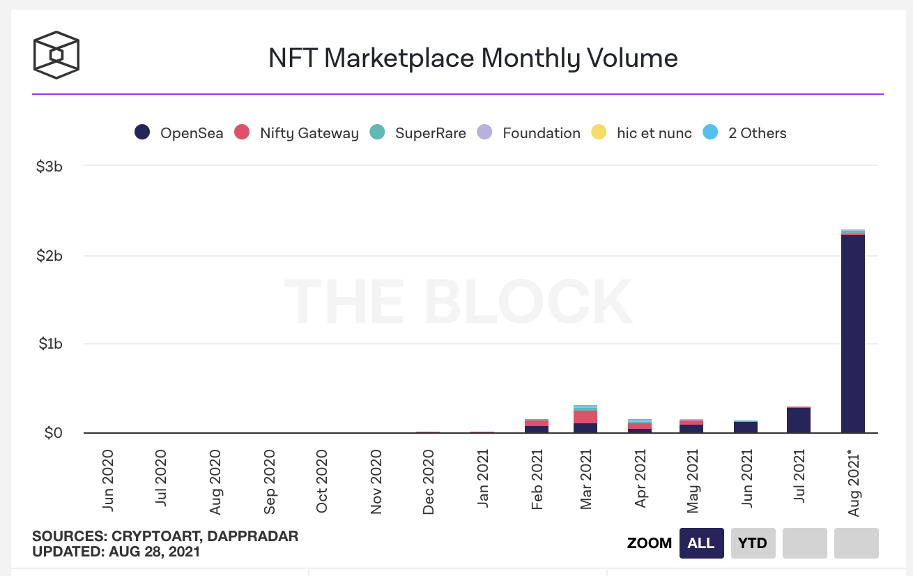Click the Sep 2020 x-axis label
This screenshot has height=576, width=913.
pos(270,481)
